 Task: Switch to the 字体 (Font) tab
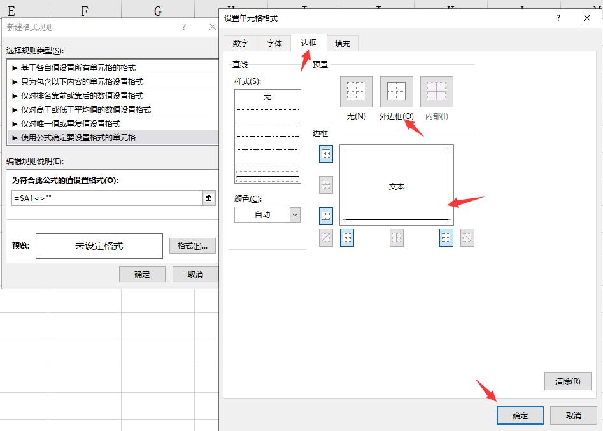[x=274, y=43]
